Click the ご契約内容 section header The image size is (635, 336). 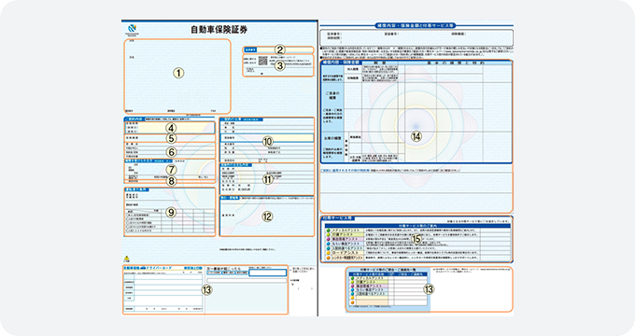134,119
